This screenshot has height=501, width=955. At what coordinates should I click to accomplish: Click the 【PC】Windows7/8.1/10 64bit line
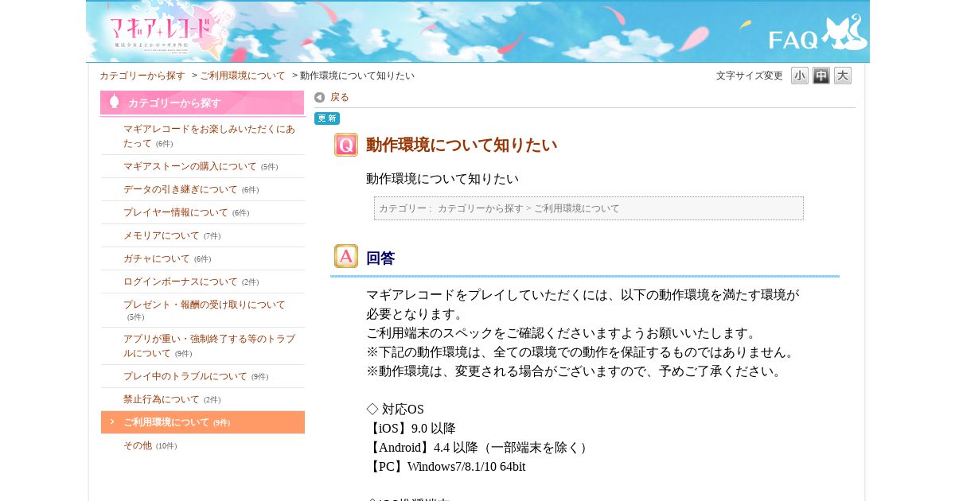[446, 467]
